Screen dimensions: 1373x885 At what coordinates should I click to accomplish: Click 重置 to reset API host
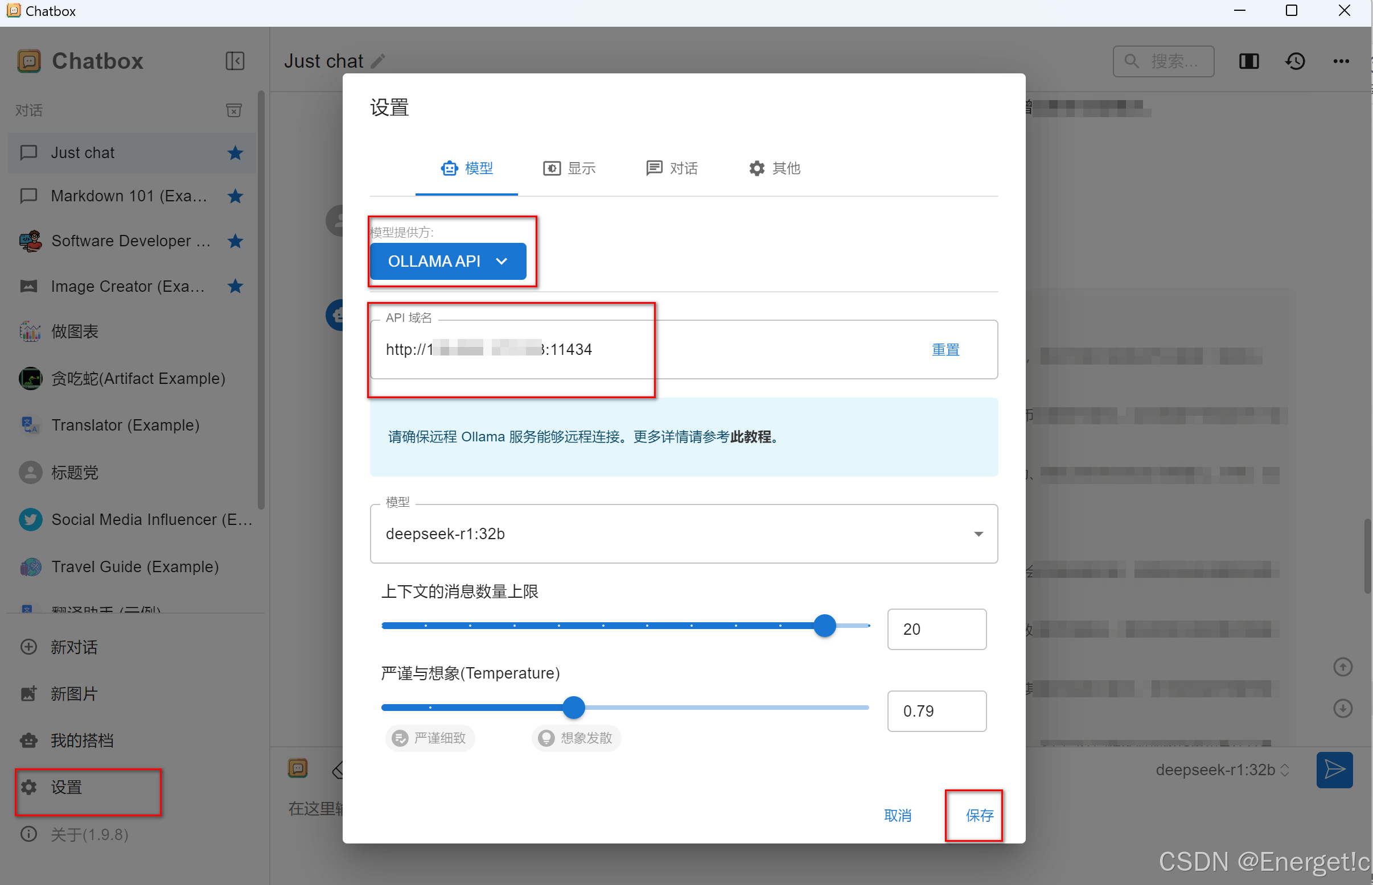[945, 349]
